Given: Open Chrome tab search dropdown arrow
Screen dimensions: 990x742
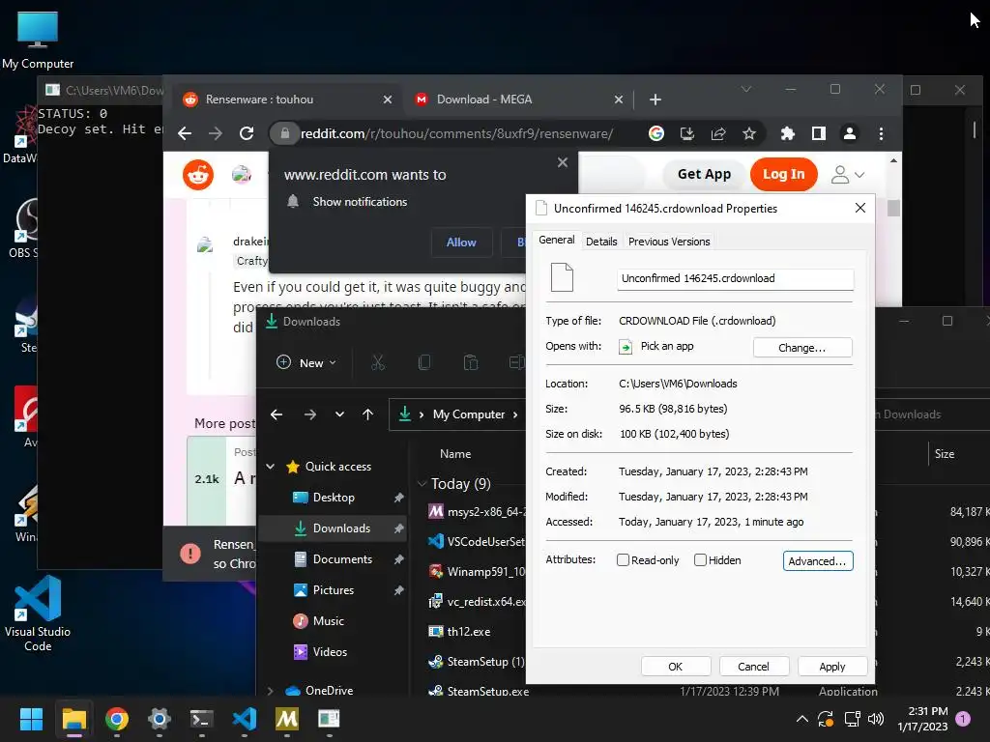Looking at the screenshot, I should click(746, 90).
